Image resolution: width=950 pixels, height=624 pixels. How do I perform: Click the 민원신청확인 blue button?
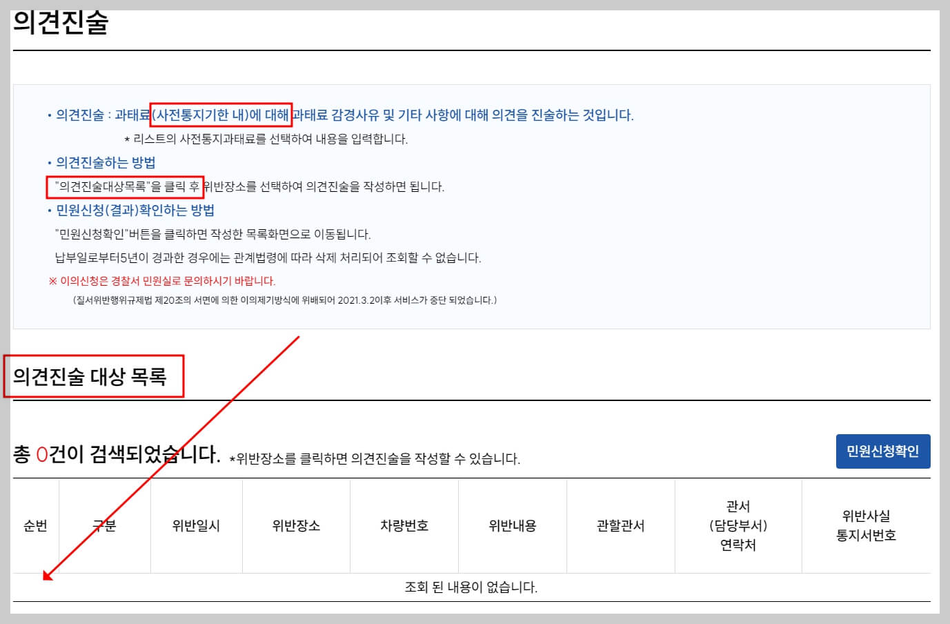[883, 451]
